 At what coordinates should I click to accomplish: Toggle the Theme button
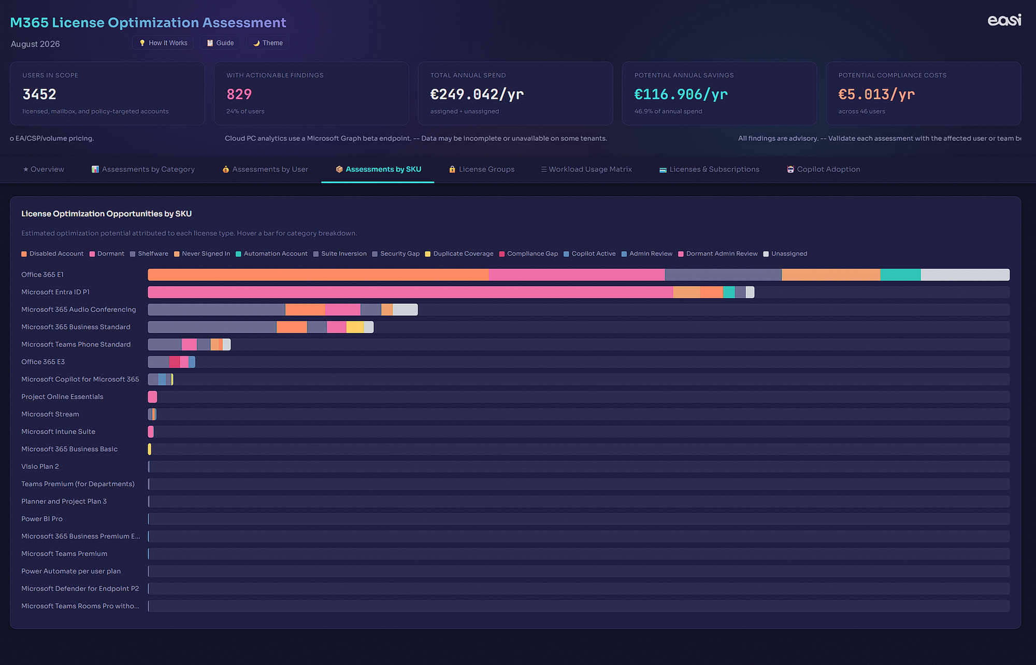[268, 43]
